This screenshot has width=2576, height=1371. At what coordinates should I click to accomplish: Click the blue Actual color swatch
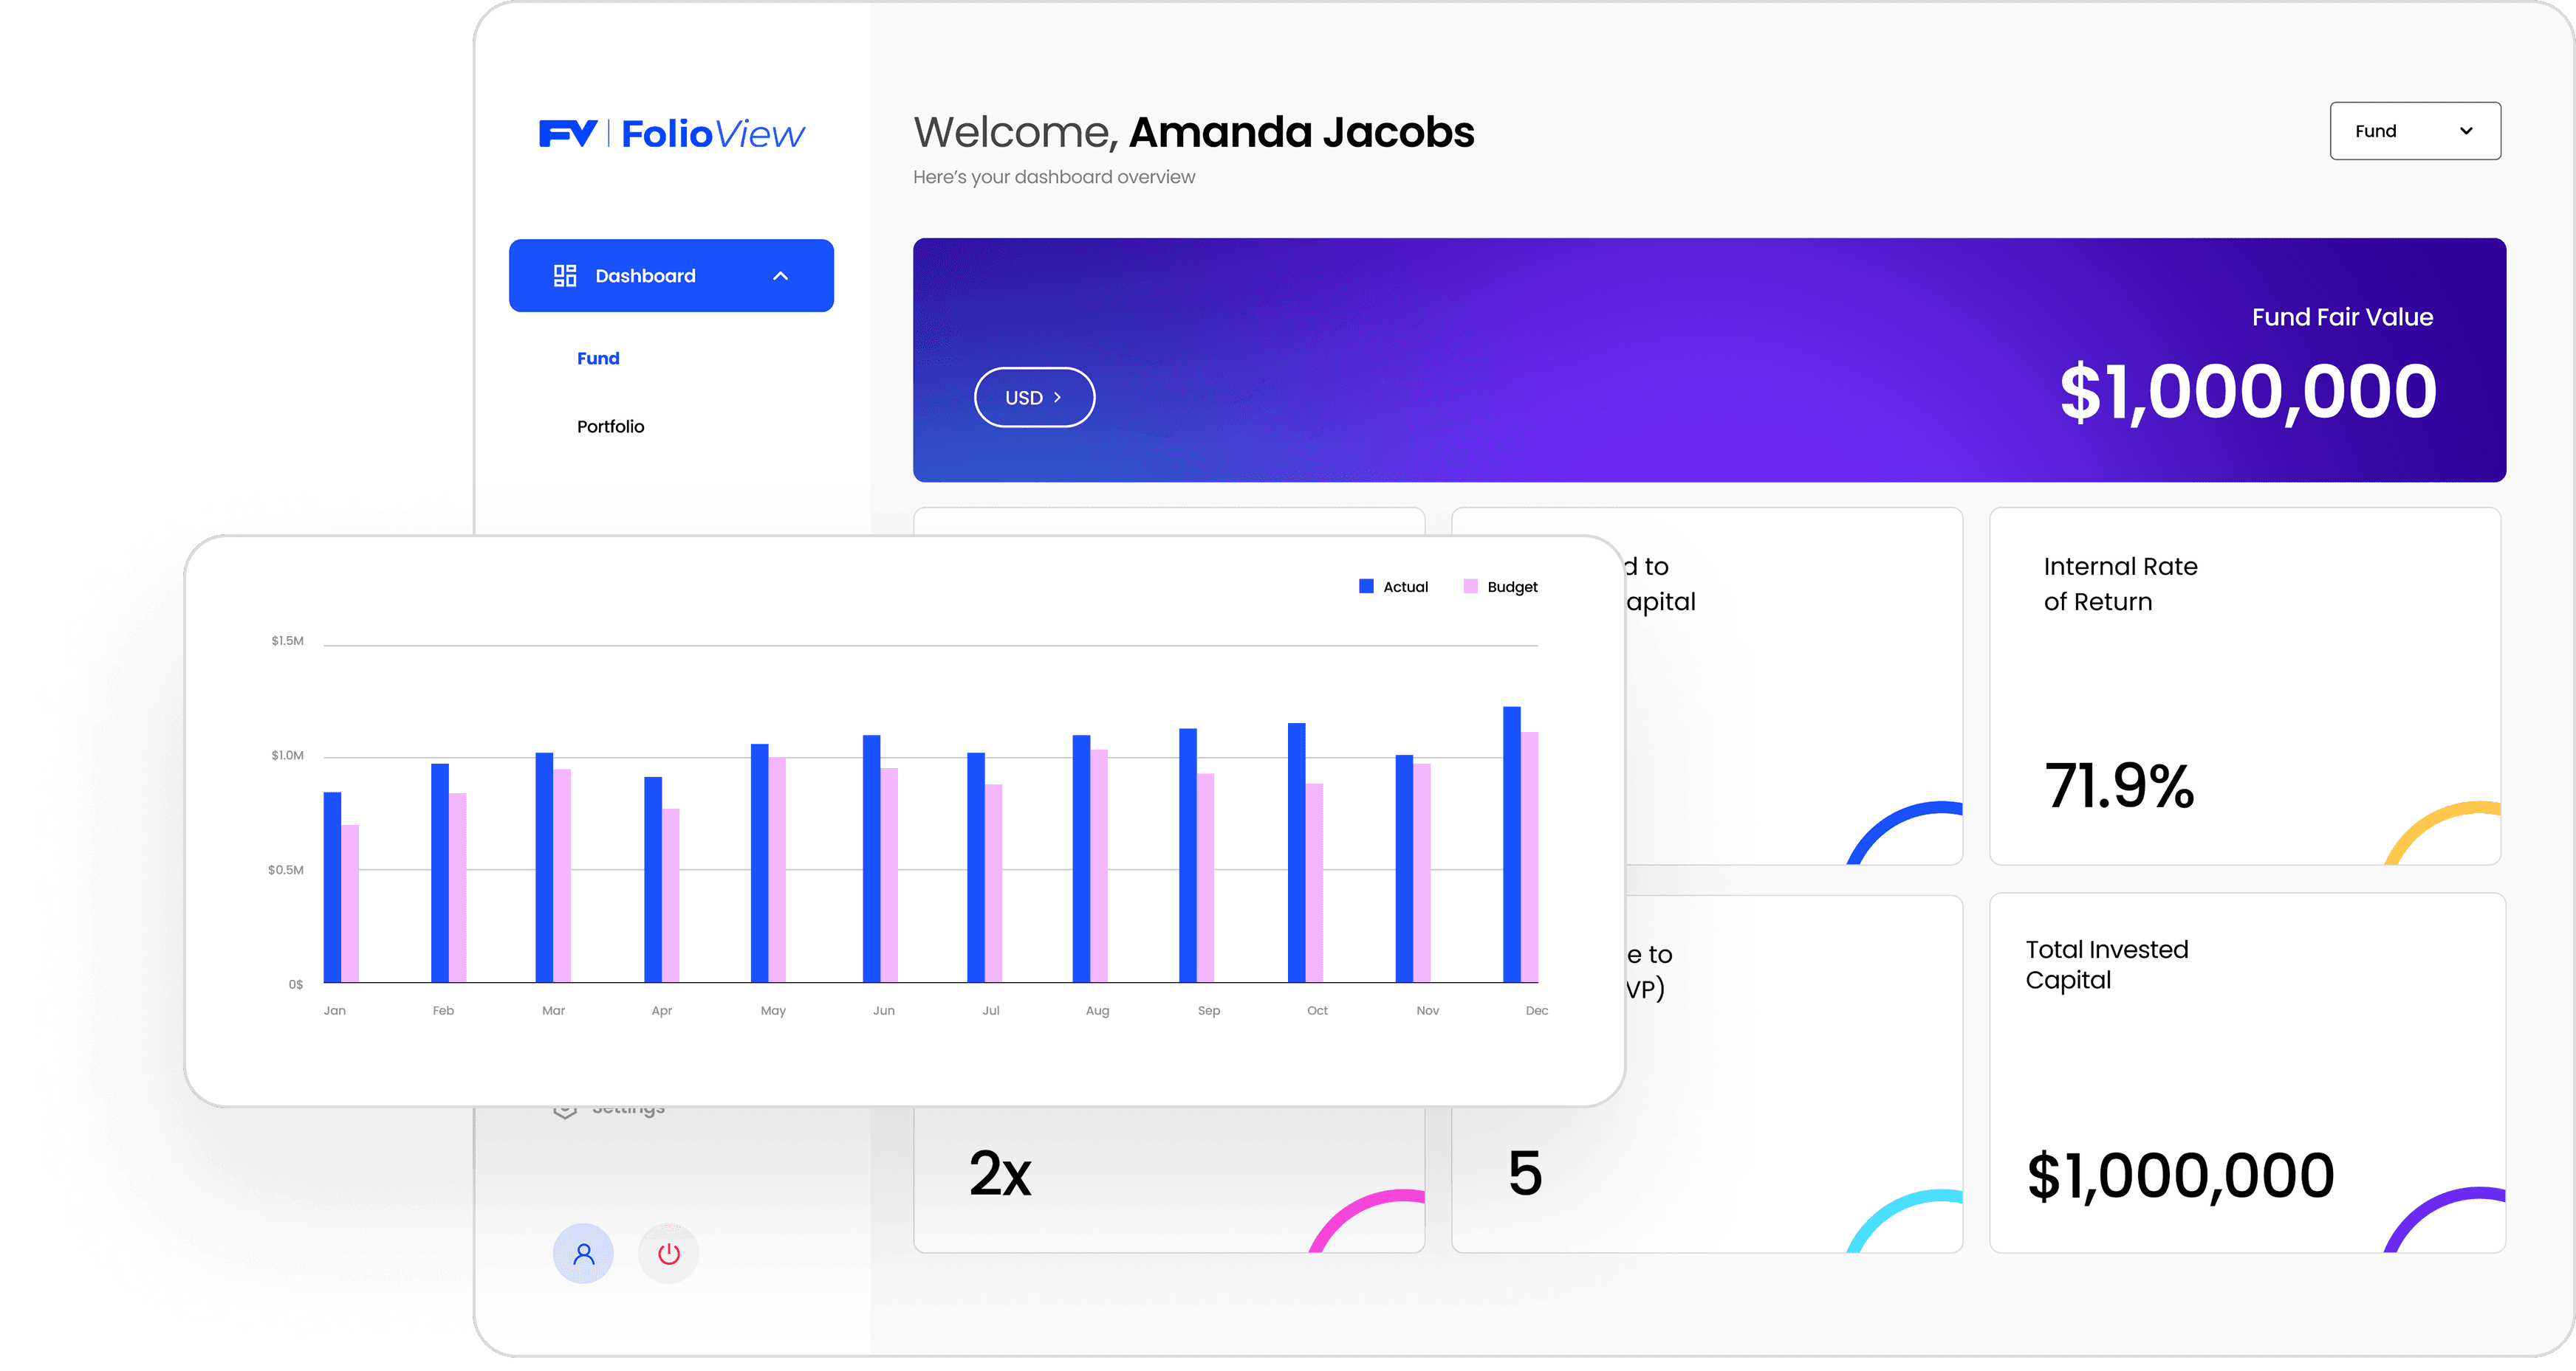pyautogui.click(x=1366, y=587)
